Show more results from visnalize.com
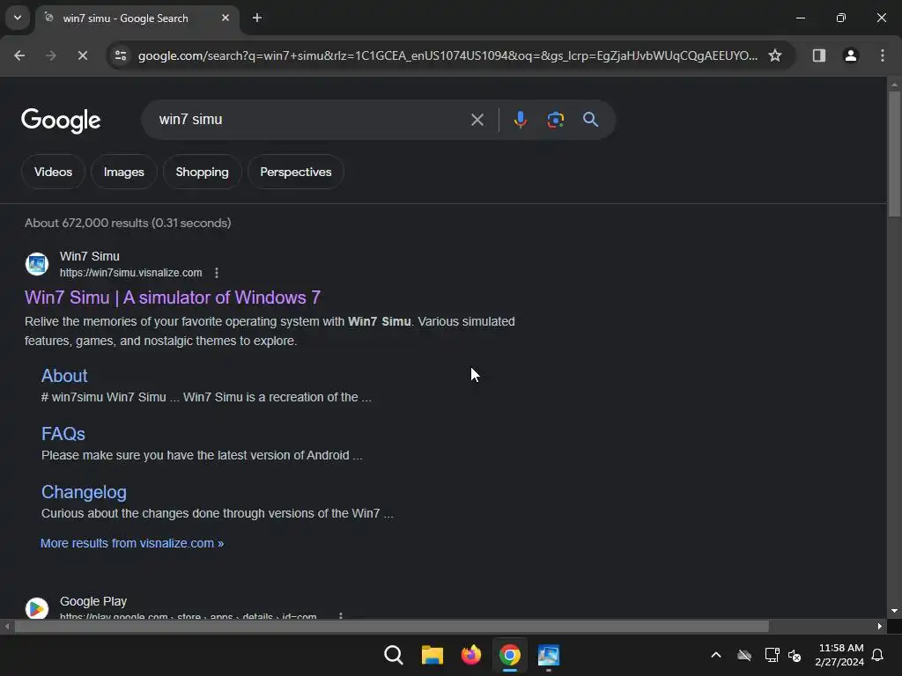Viewport: 902px width, 676px height. (132, 543)
